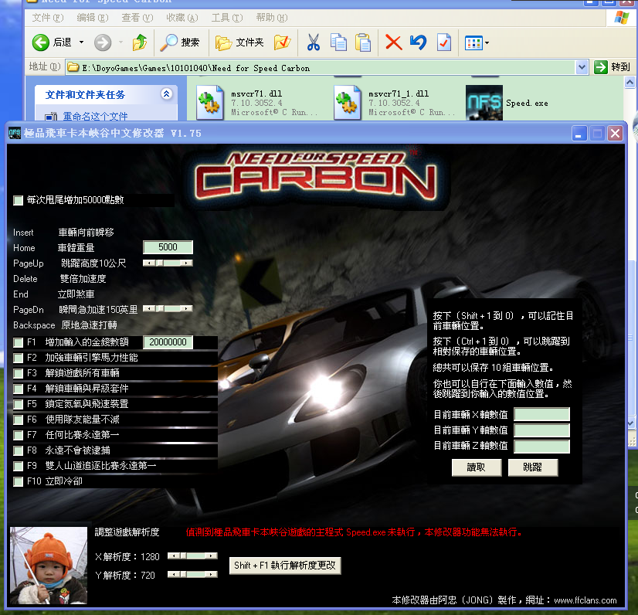Tick F9 雙人山道追逐比賽永遠第一 checkbox
638x615 pixels.
point(19,466)
